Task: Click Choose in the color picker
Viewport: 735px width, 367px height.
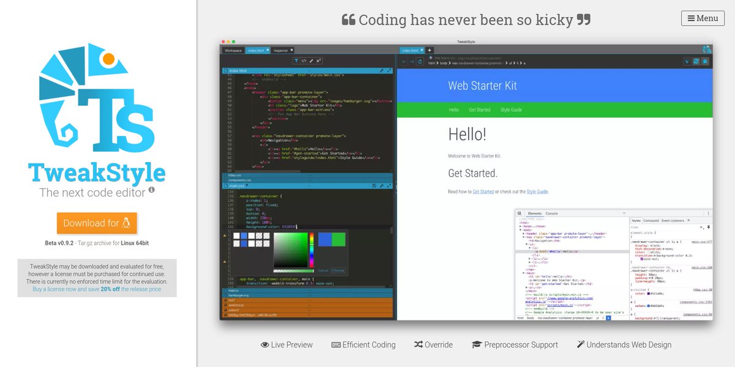Action: tap(338, 270)
